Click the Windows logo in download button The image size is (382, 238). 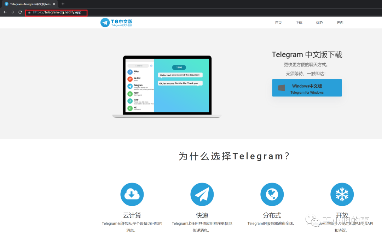282,88
